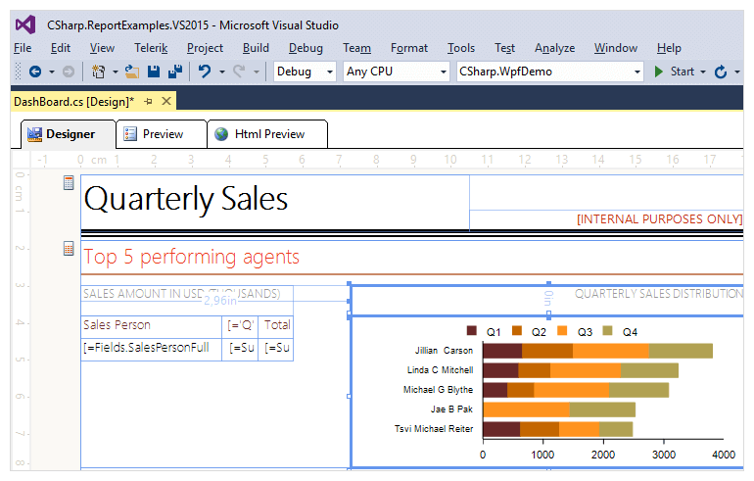Click the Jillian Carson chart bar

[597, 351]
